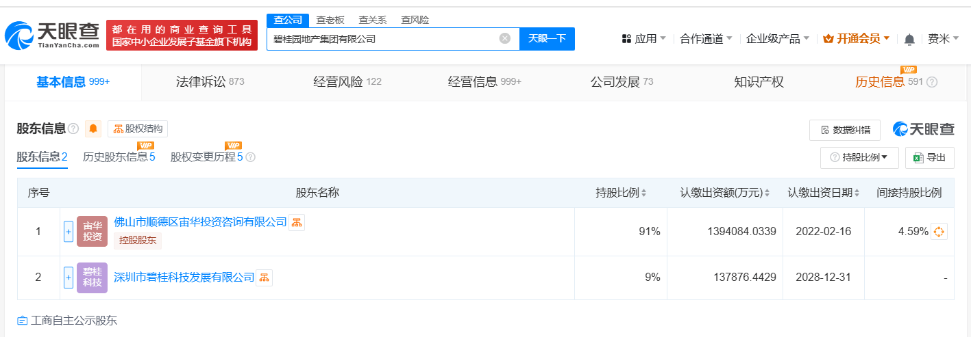
Task: Export shareholder data with 导出 button
Action: 929,157
